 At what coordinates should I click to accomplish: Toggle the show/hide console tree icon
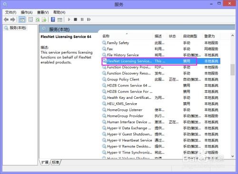[22, 19]
